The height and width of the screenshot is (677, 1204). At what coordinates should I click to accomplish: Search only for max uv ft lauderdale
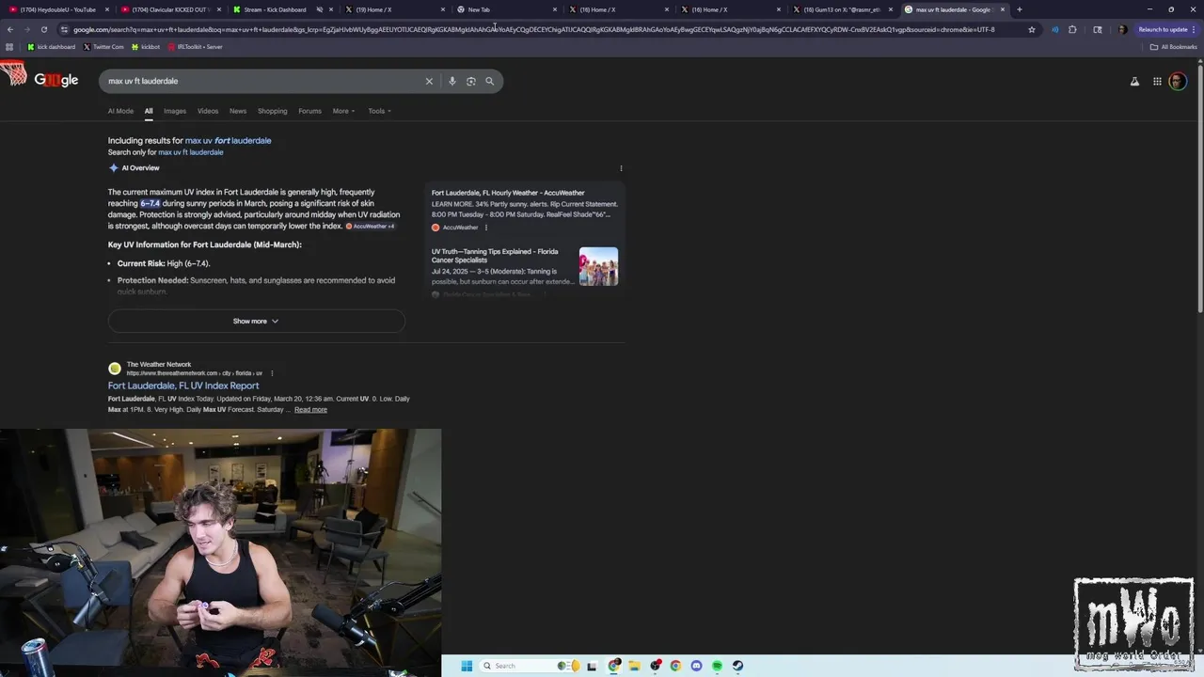click(191, 152)
